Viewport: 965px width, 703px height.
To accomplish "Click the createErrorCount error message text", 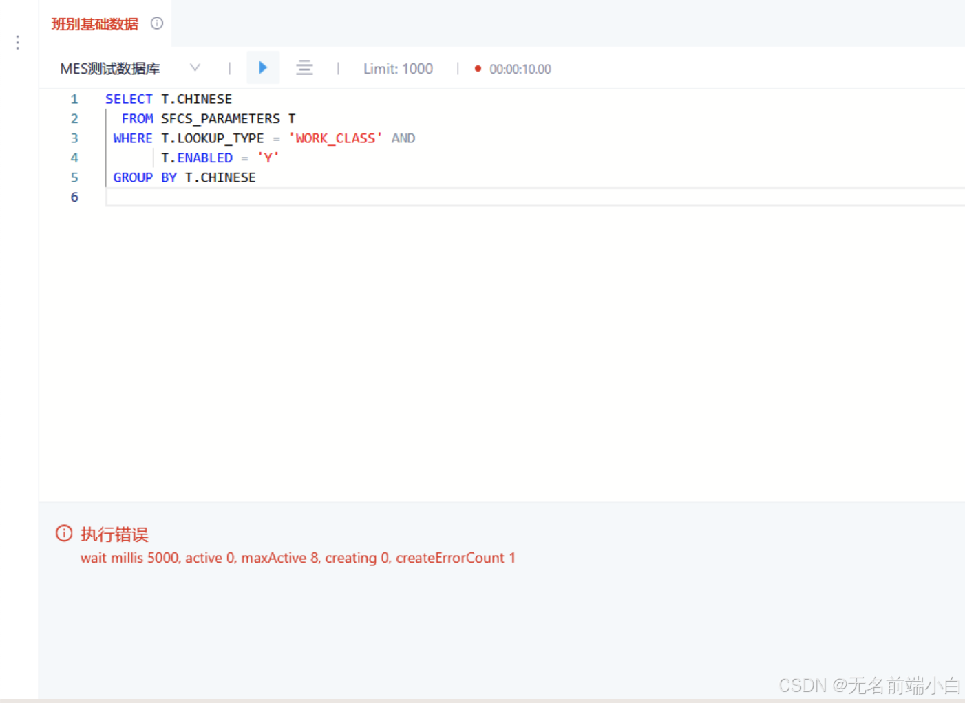I will point(456,558).
